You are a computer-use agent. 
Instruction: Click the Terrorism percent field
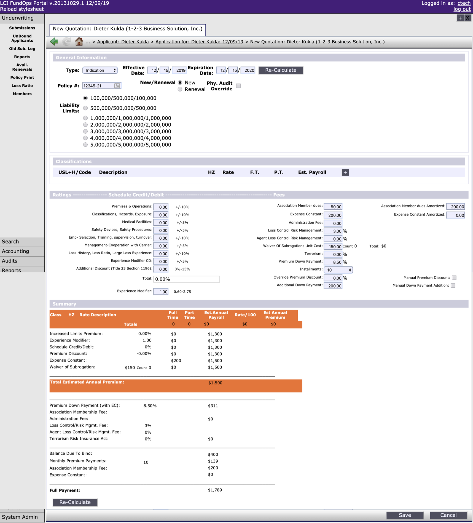(x=333, y=254)
